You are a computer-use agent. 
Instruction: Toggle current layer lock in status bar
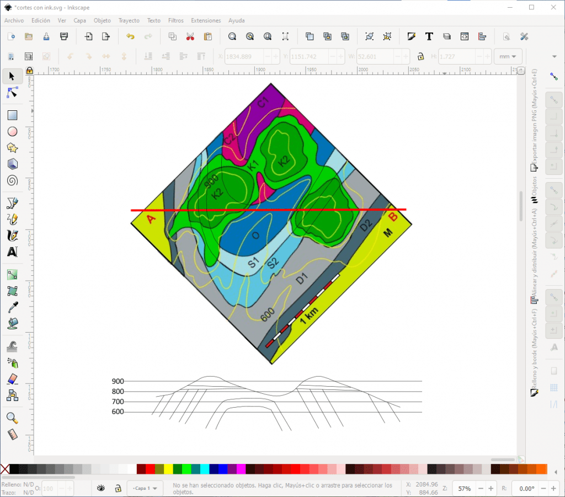click(118, 488)
